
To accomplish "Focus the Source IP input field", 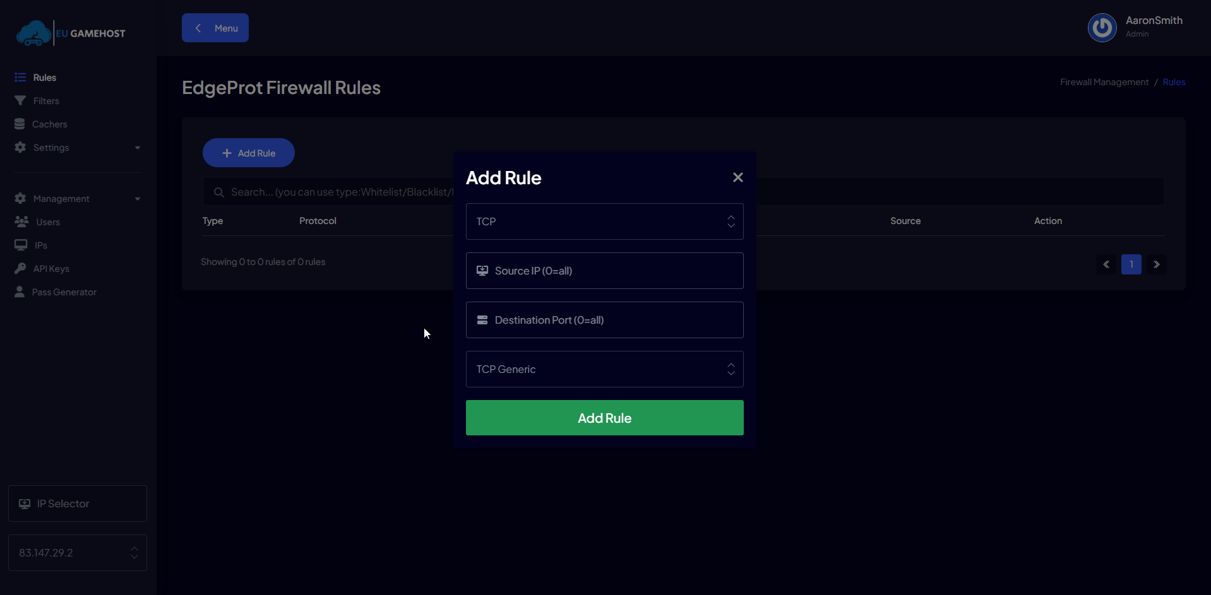I will 605,271.
